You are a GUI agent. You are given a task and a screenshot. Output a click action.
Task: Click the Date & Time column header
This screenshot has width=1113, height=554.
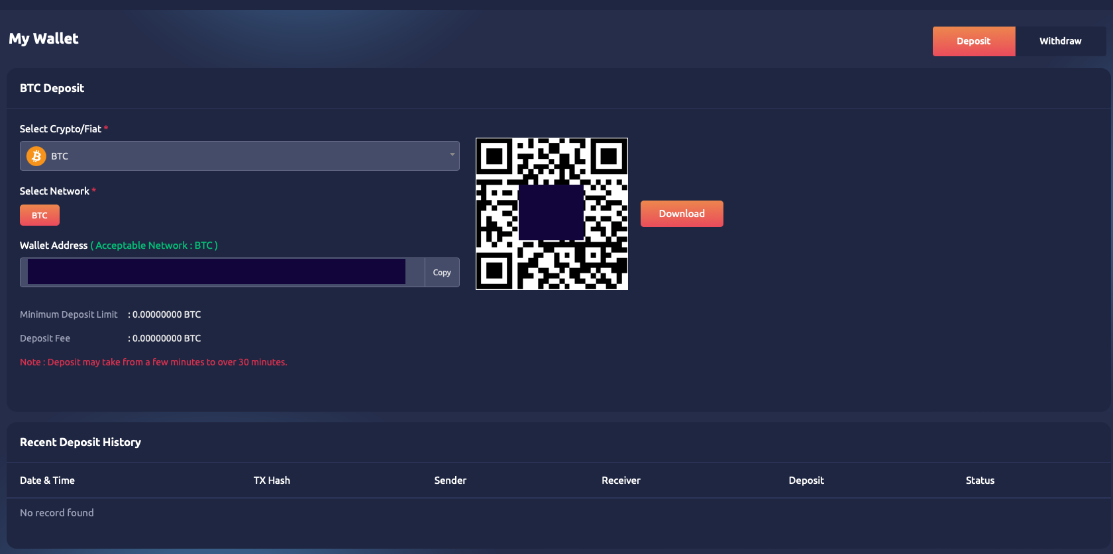pos(47,481)
